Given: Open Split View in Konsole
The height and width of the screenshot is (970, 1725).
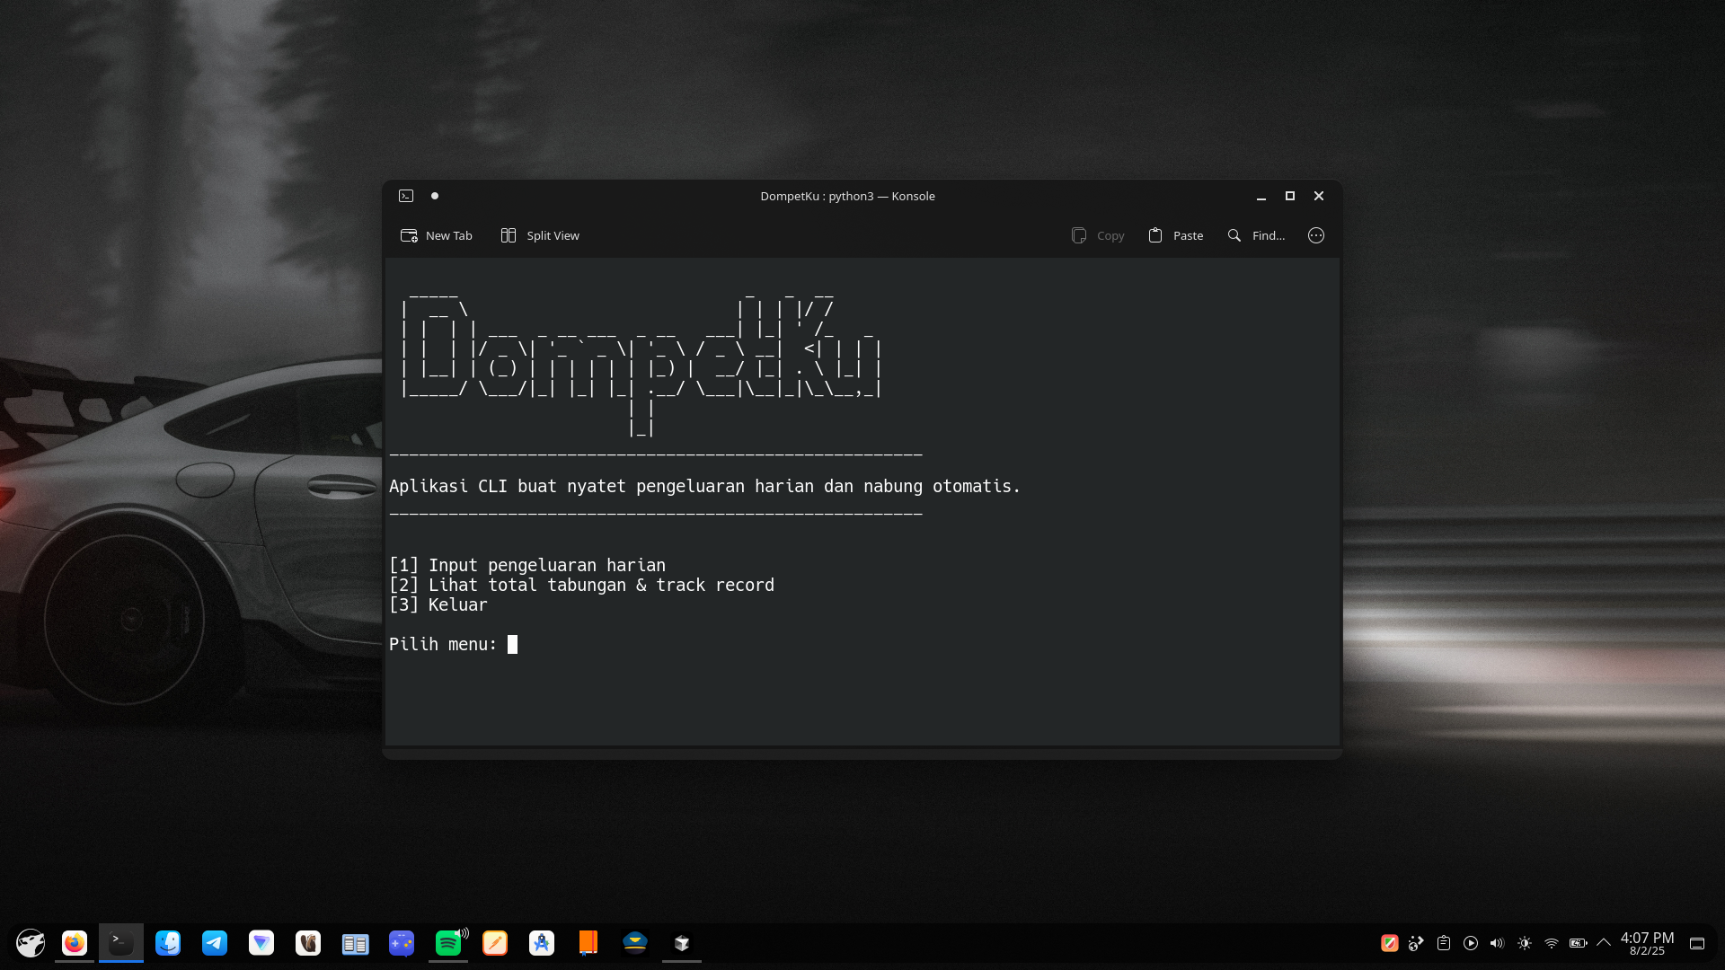Looking at the screenshot, I should tap(540, 235).
